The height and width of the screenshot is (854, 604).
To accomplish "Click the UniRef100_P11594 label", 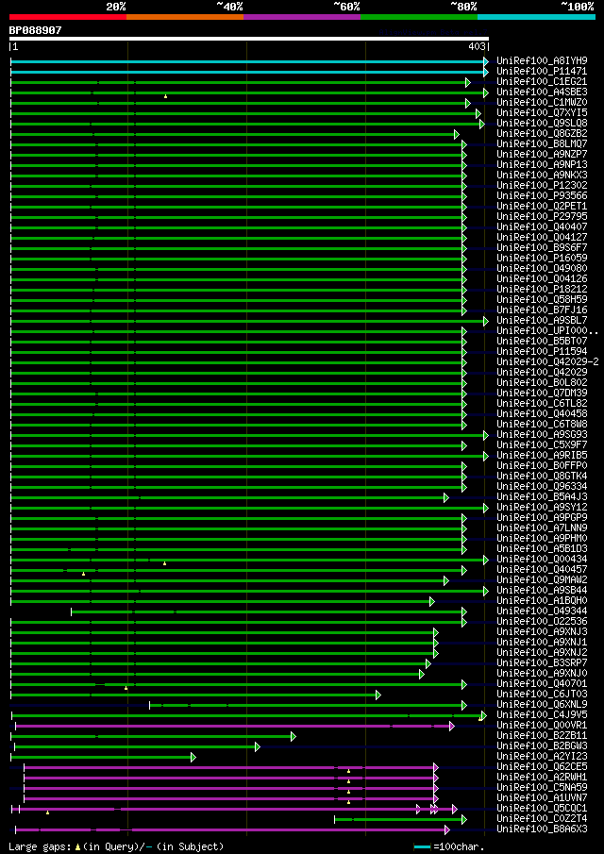I will (542, 352).
